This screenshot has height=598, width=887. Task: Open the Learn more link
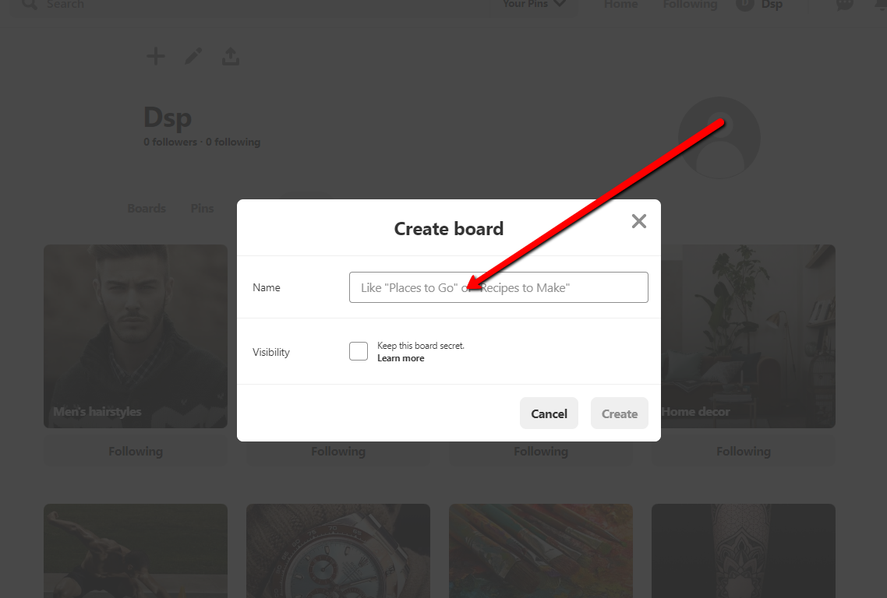pyautogui.click(x=401, y=358)
